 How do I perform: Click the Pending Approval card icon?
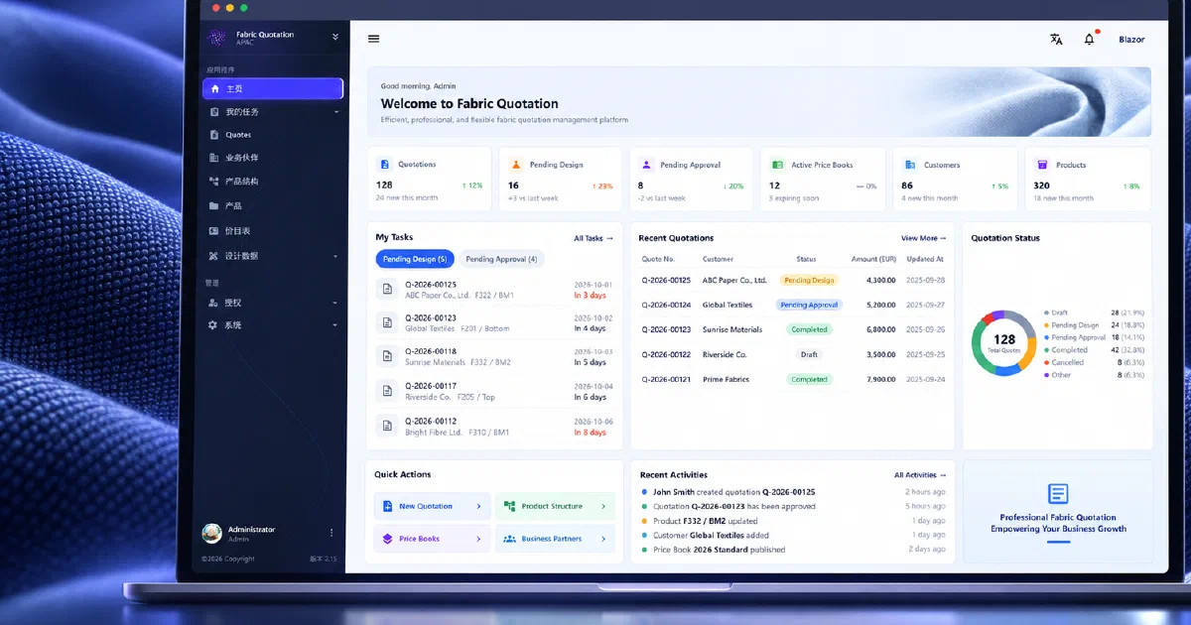coord(647,165)
